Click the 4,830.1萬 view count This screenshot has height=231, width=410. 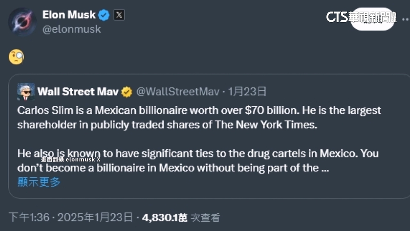tap(165, 217)
